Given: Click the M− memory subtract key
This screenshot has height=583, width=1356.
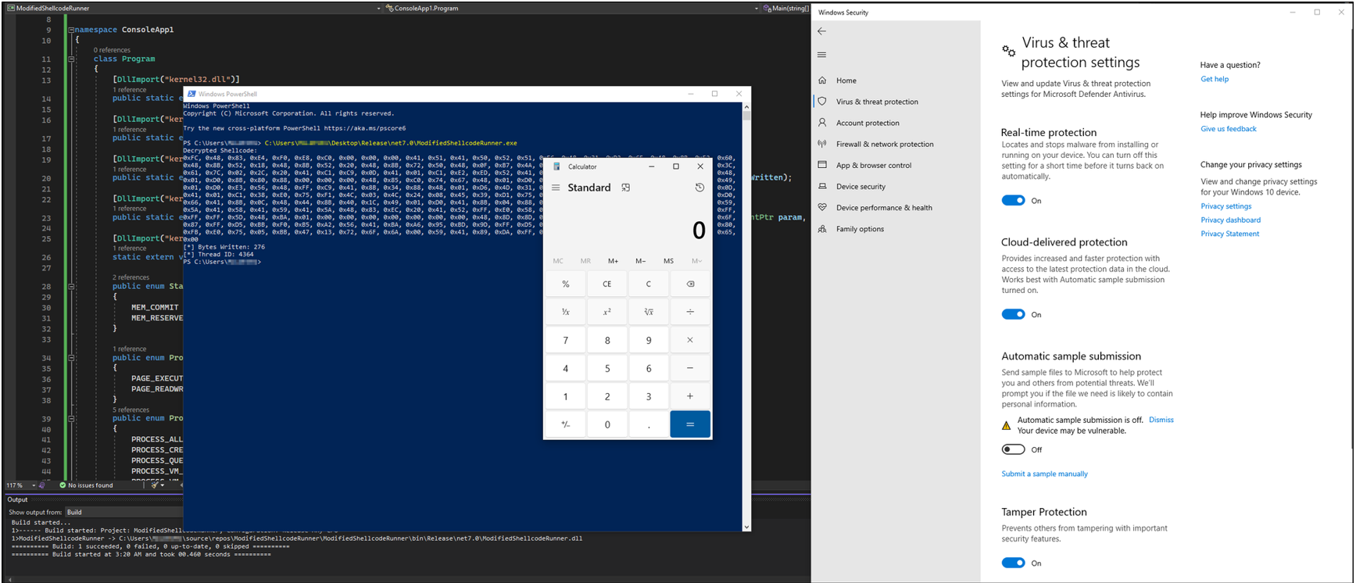Looking at the screenshot, I should pyautogui.click(x=641, y=261).
